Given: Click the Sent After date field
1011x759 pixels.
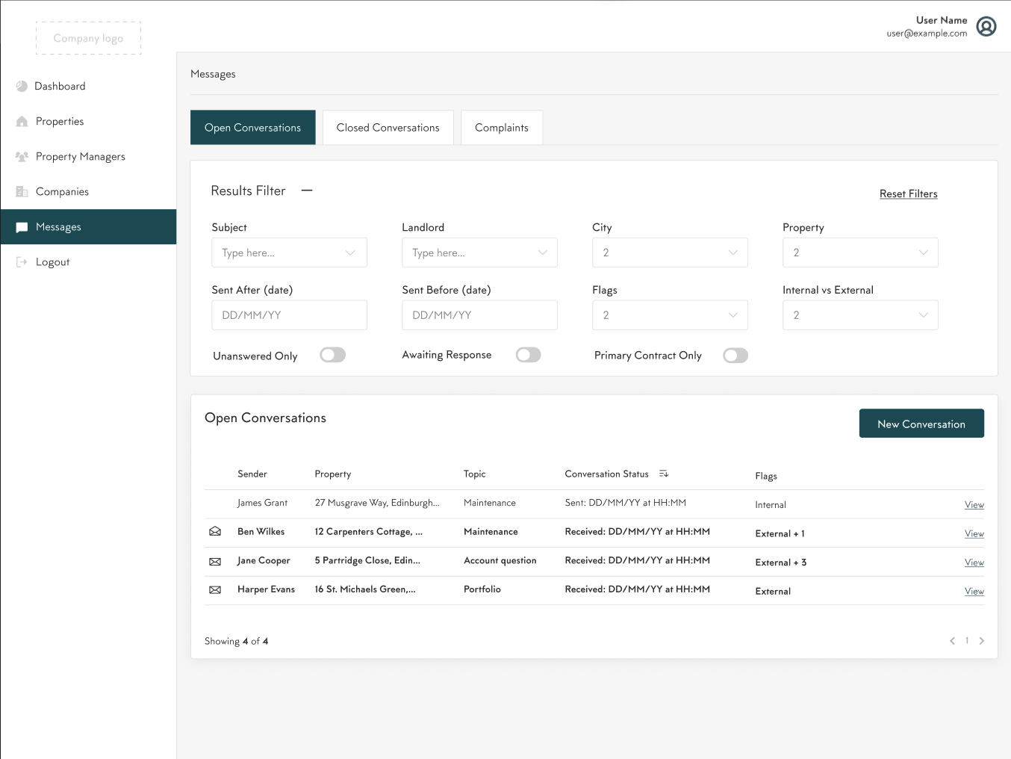Looking at the screenshot, I should click(x=289, y=315).
